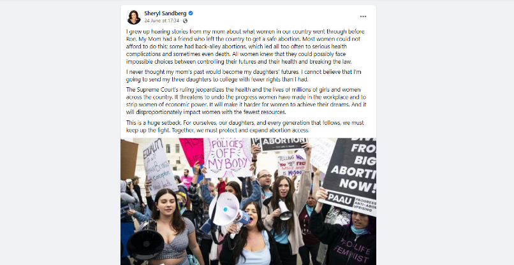Click the black megaphone at photo's lower left
This screenshot has height=265, width=514.
click(x=145, y=243)
